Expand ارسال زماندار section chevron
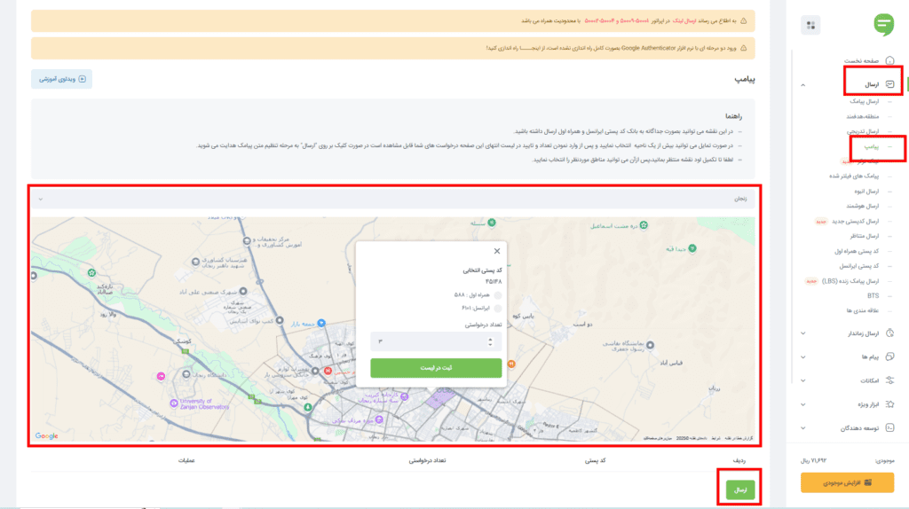The height and width of the screenshot is (509, 909). click(x=802, y=333)
